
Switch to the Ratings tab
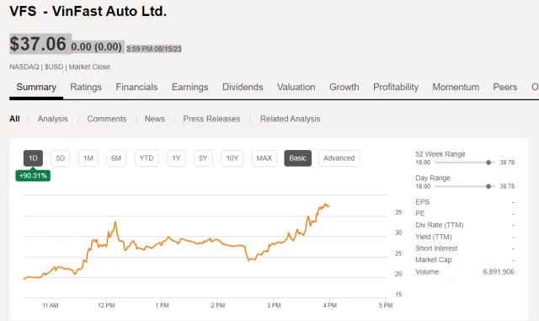tap(86, 87)
